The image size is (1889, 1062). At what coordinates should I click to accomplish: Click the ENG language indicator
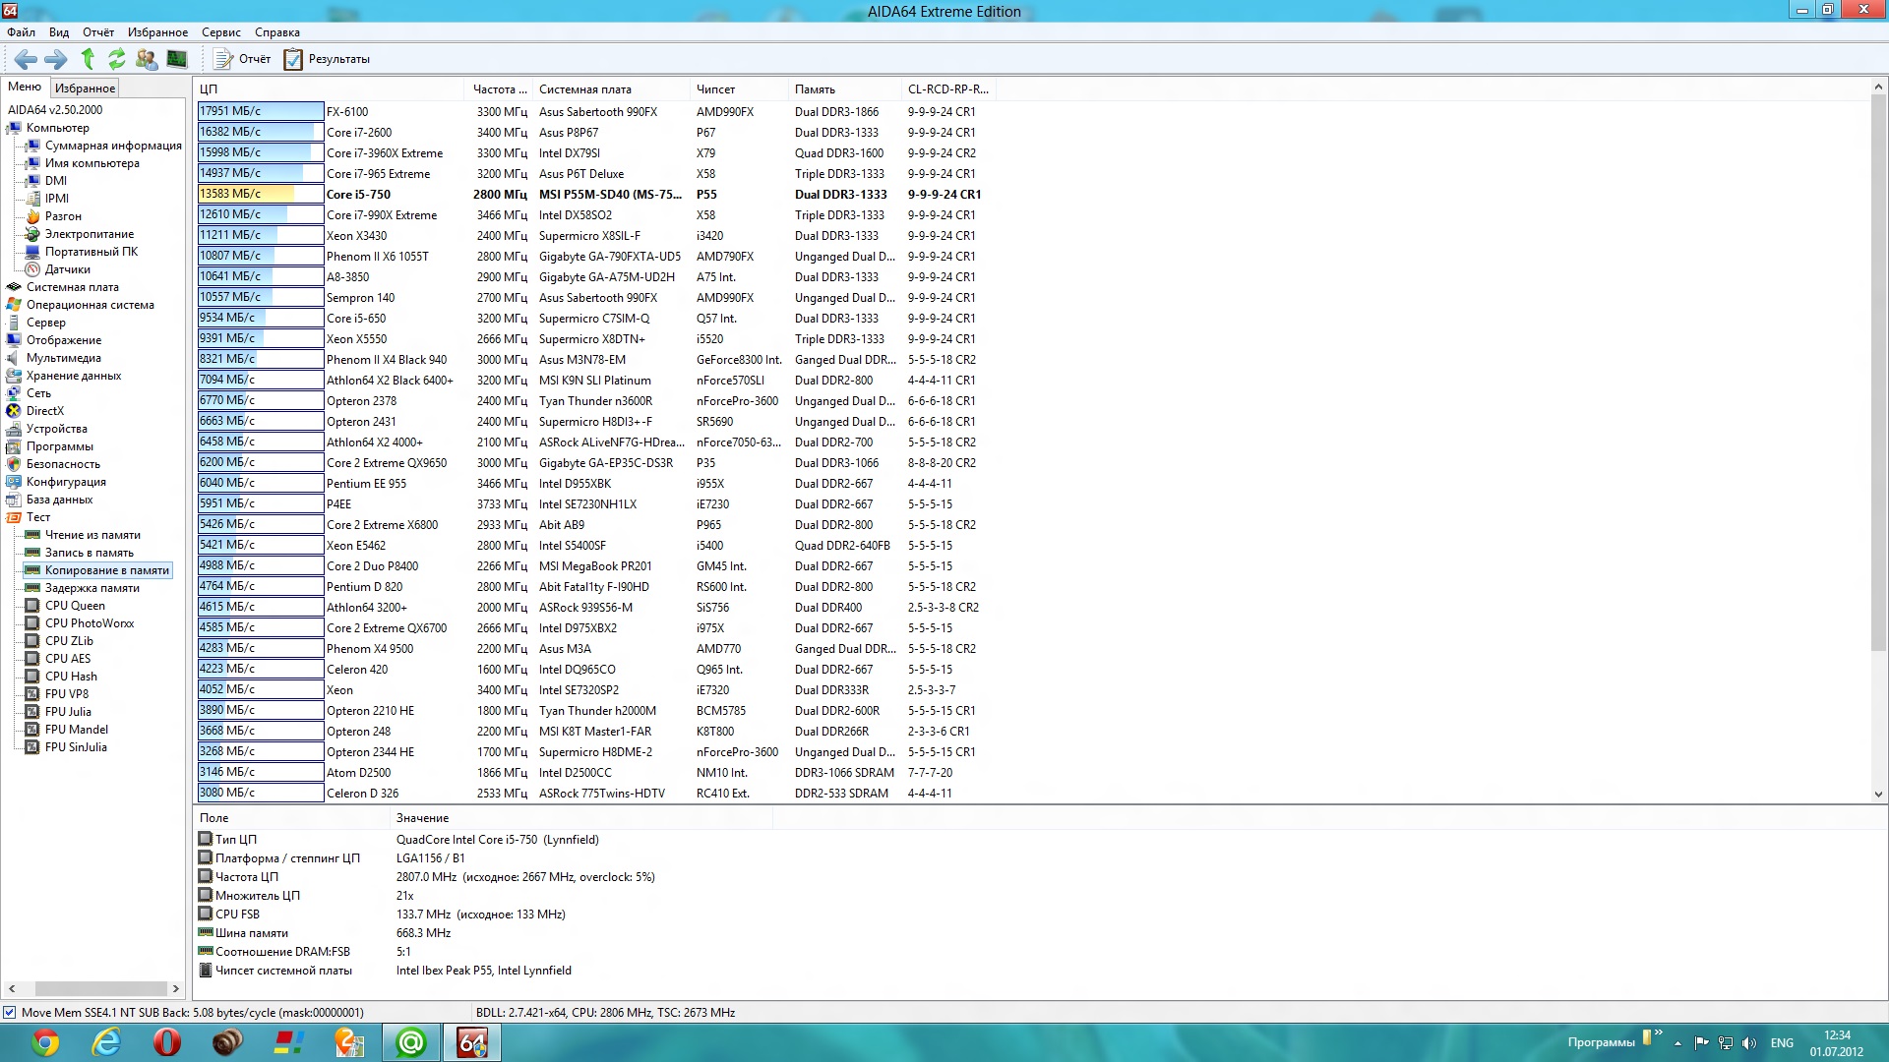click(1782, 1043)
